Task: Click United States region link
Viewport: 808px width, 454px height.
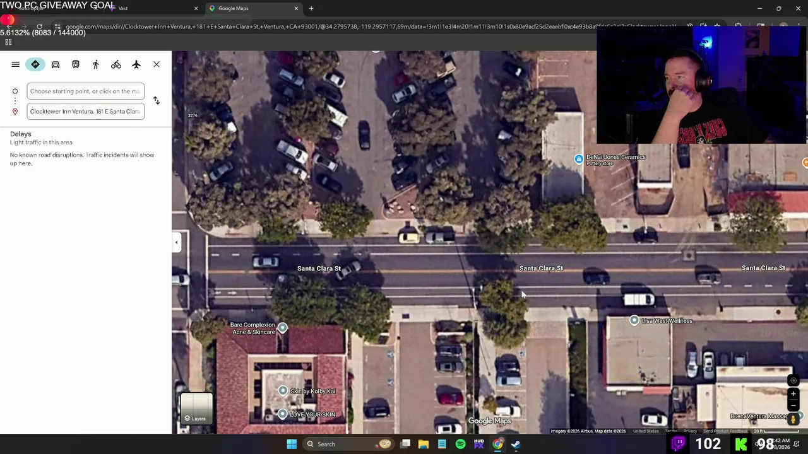Action: pyautogui.click(x=646, y=431)
